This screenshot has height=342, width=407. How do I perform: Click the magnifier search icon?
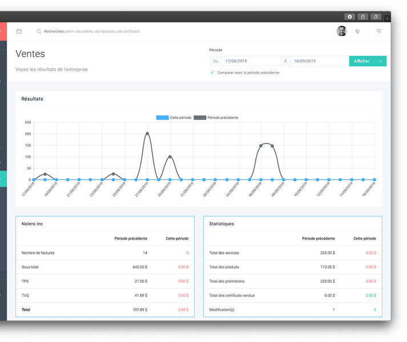coord(39,31)
